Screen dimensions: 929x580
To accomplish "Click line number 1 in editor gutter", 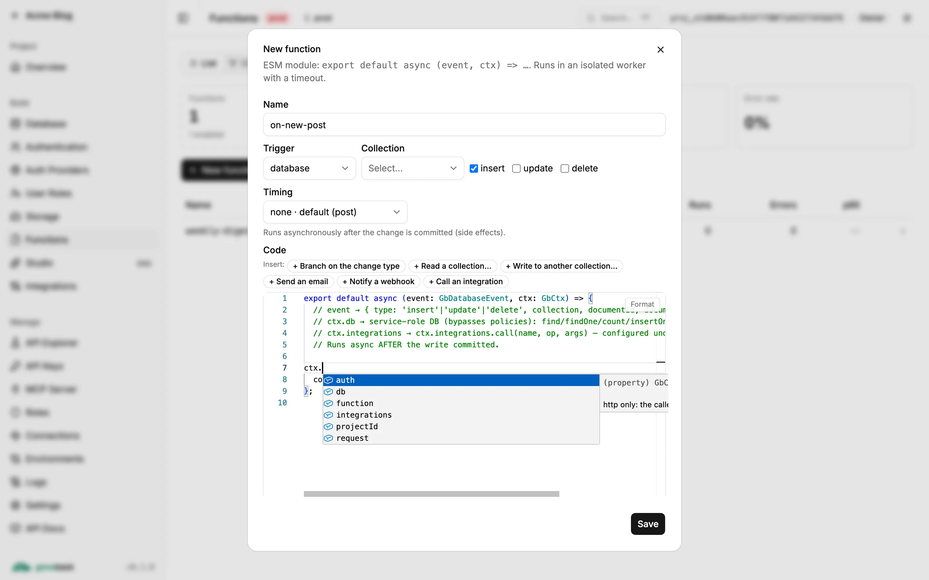I will coord(285,298).
